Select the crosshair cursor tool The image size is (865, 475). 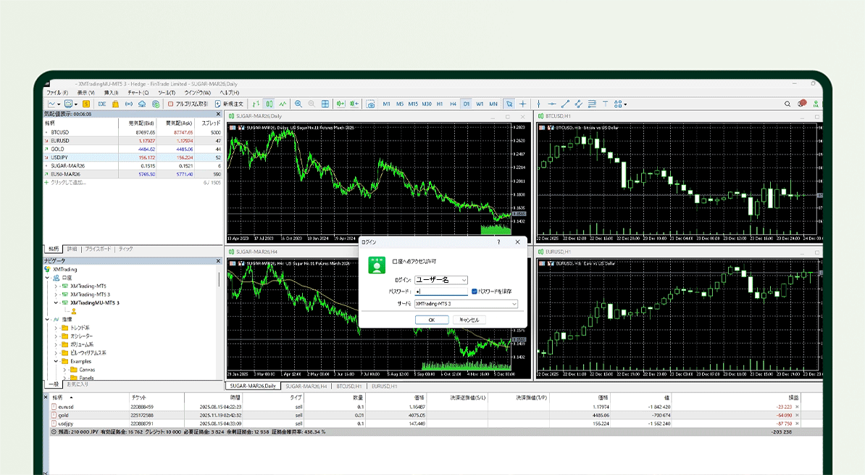point(523,104)
